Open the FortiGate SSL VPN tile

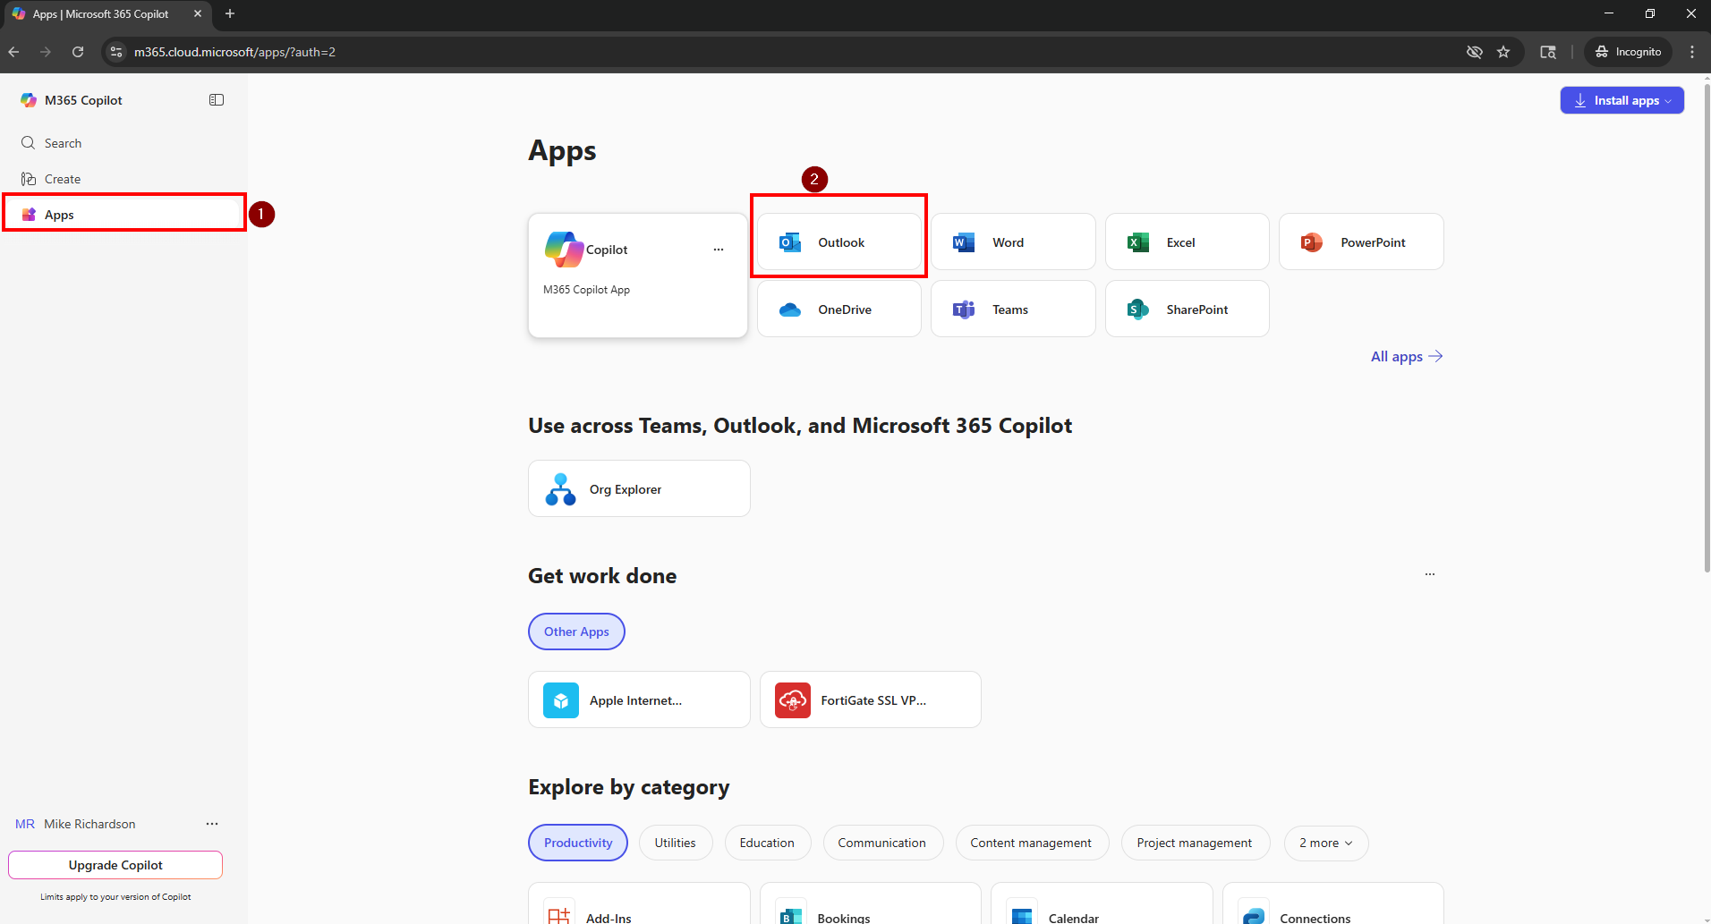(x=871, y=699)
